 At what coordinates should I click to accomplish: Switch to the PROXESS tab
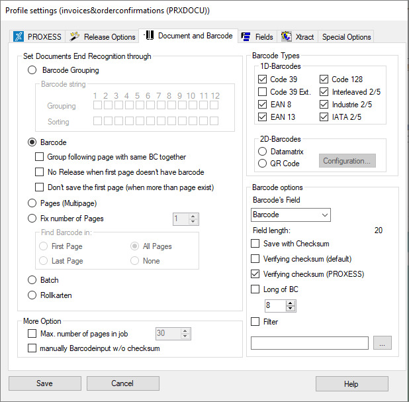pos(38,36)
